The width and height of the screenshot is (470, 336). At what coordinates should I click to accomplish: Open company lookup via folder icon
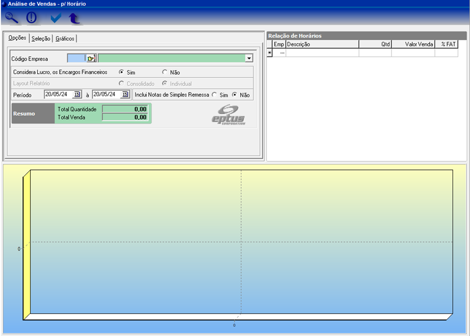91,58
